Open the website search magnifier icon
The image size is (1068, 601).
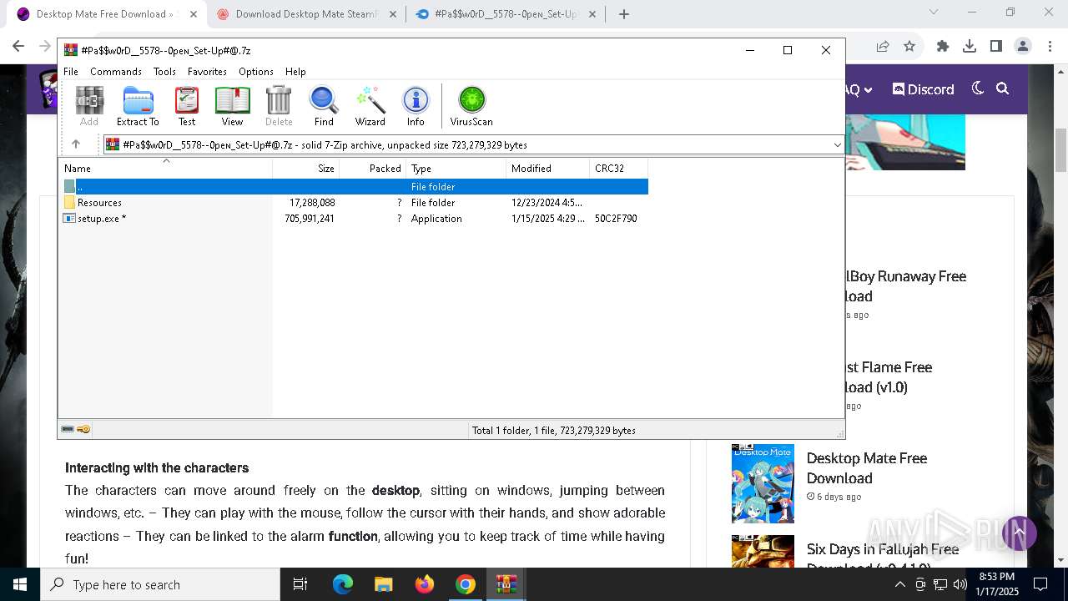[x=1003, y=88]
